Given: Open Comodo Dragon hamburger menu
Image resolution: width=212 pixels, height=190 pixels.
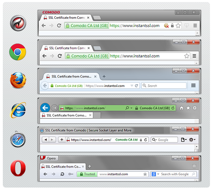Looking at the screenshot, I should [x=195, y=26].
